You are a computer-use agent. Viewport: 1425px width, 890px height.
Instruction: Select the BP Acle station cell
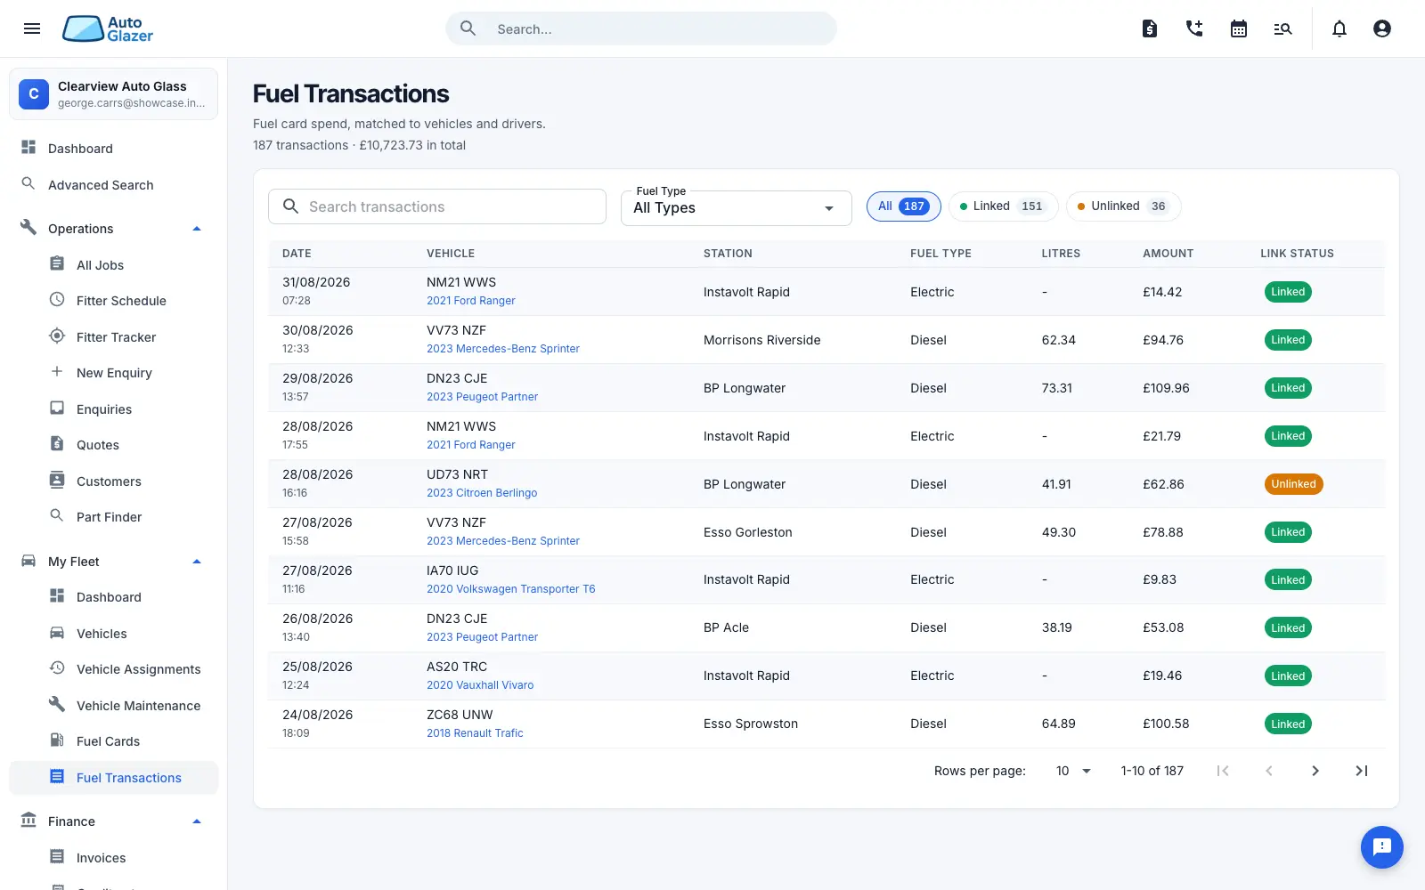(x=726, y=627)
